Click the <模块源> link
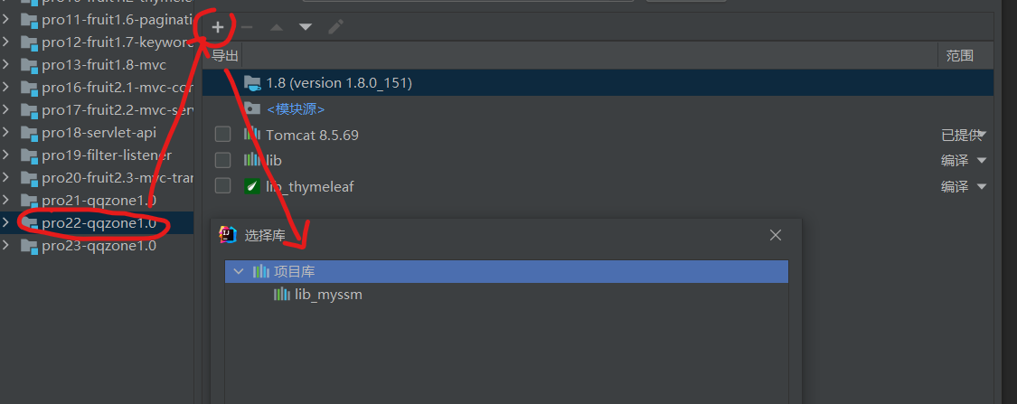 (x=295, y=109)
